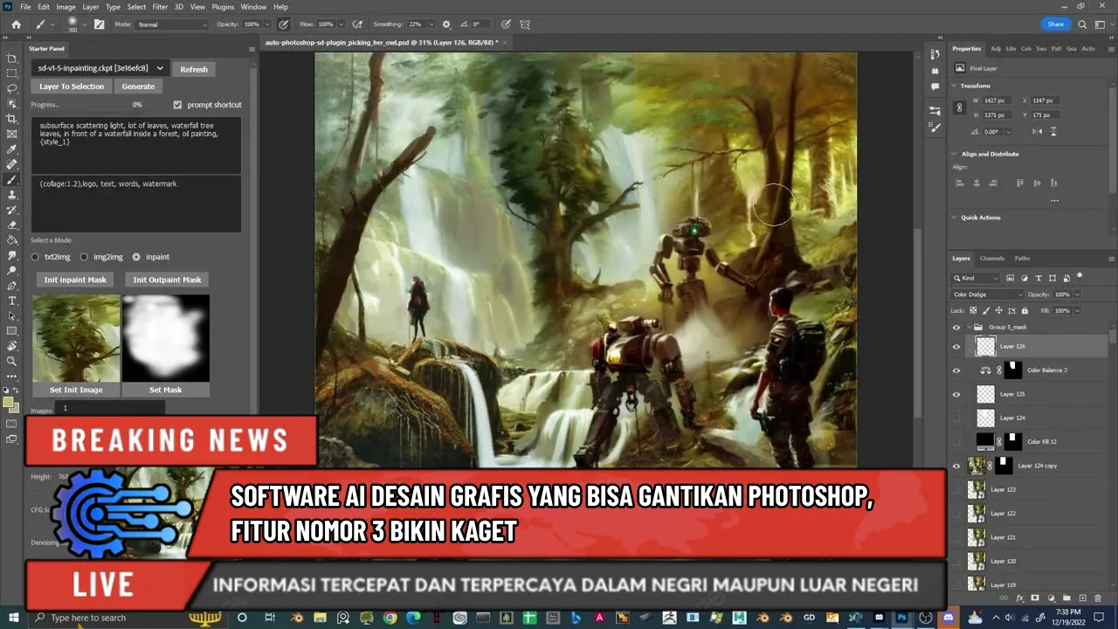
Task: Uncheck the prompt shortcut checkbox
Action: point(178,105)
